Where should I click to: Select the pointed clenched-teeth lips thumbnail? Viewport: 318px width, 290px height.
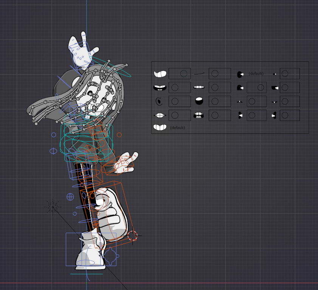click(160, 115)
